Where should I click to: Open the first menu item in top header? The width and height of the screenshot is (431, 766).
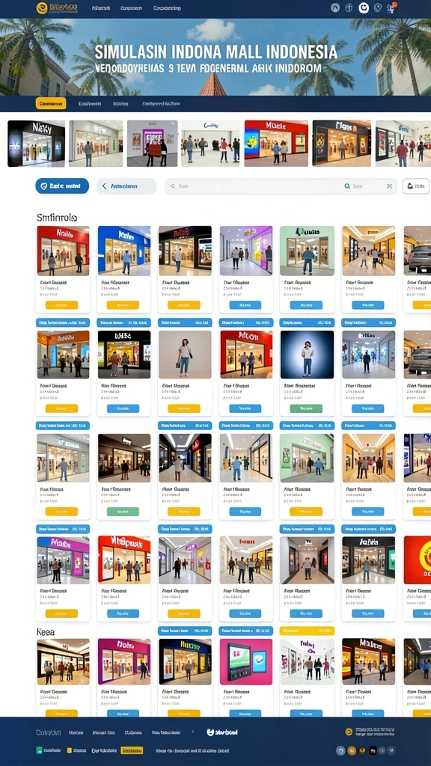point(101,8)
